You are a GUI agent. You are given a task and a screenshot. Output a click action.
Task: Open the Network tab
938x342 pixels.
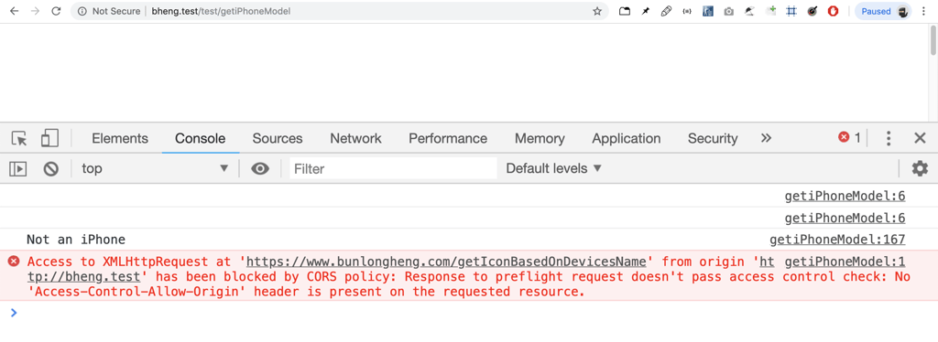(x=356, y=138)
